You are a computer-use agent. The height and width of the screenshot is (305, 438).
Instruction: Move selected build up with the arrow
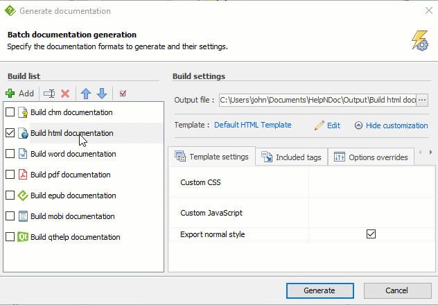pyautogui.click(x=86, y=94)
